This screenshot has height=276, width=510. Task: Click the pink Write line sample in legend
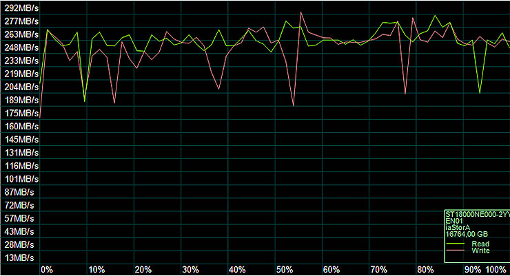(x=456, y=251)
